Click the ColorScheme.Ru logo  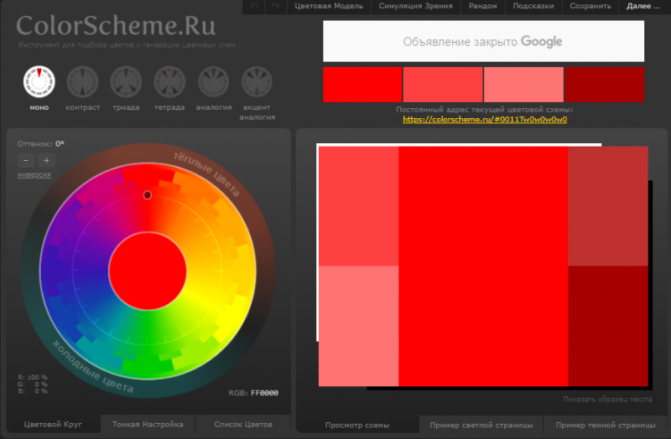click(116, 26)
